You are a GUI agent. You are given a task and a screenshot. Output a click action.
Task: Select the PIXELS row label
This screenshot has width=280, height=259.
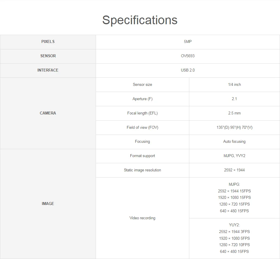pyautogui.click(x=48, y=42)
